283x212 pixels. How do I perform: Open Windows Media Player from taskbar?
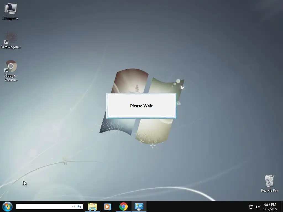(x=108, y=206)
